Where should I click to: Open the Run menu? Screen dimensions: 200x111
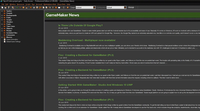click(x=33, y=4)
